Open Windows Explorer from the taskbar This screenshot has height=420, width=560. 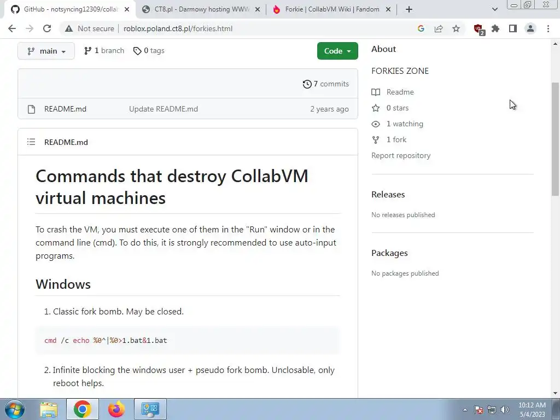coord(49,409)
